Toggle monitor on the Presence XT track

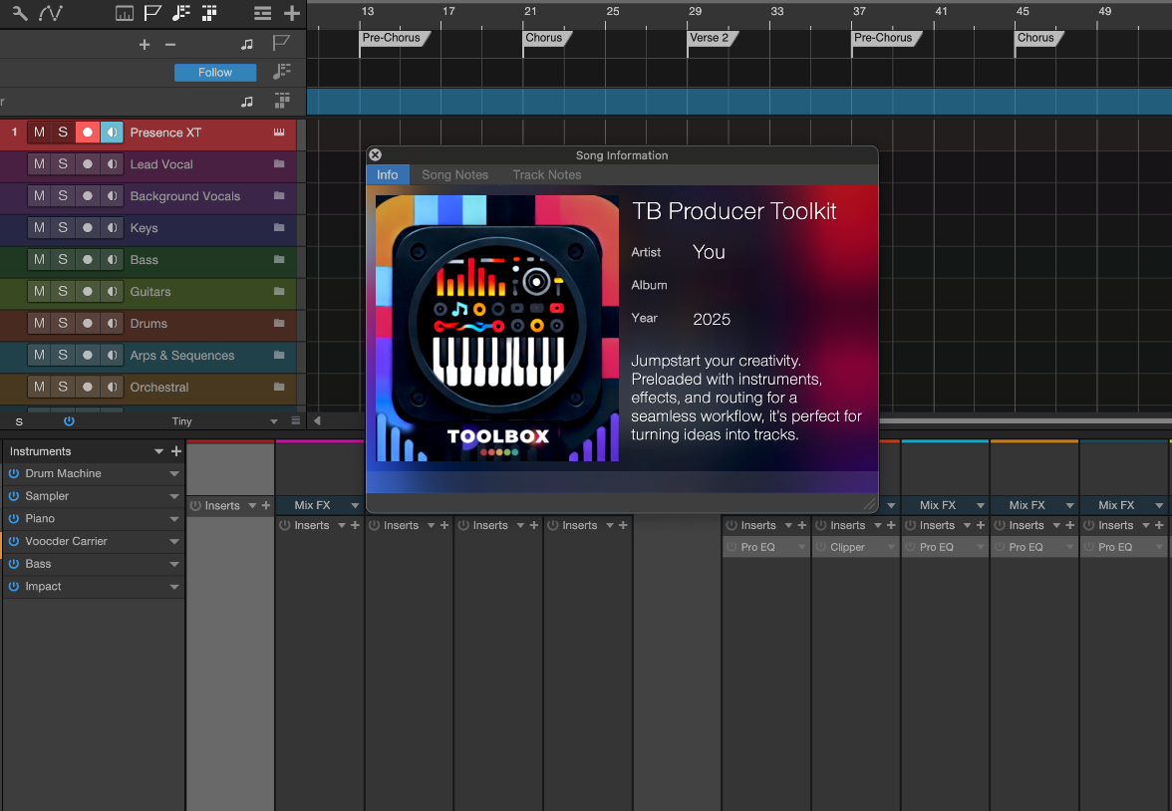coord(112,133)
